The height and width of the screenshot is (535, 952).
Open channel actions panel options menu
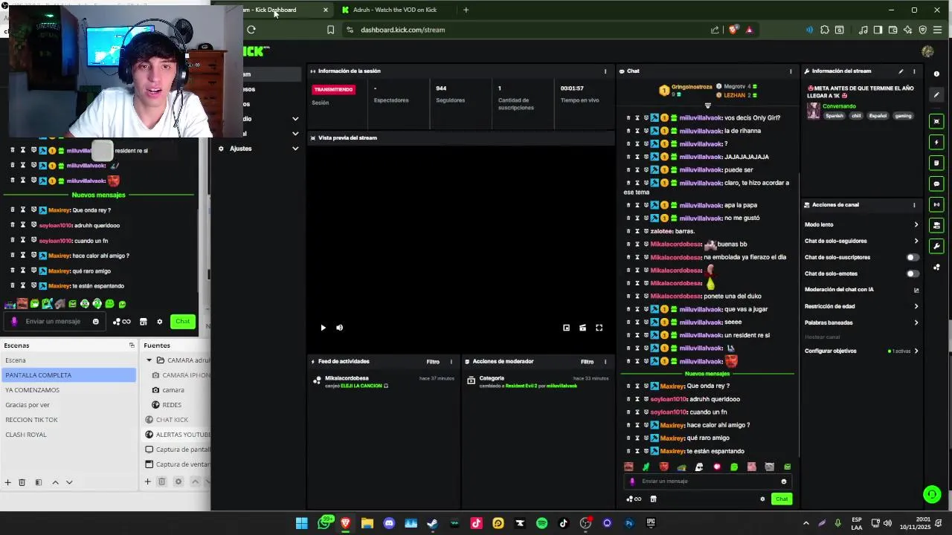point(914,205)
